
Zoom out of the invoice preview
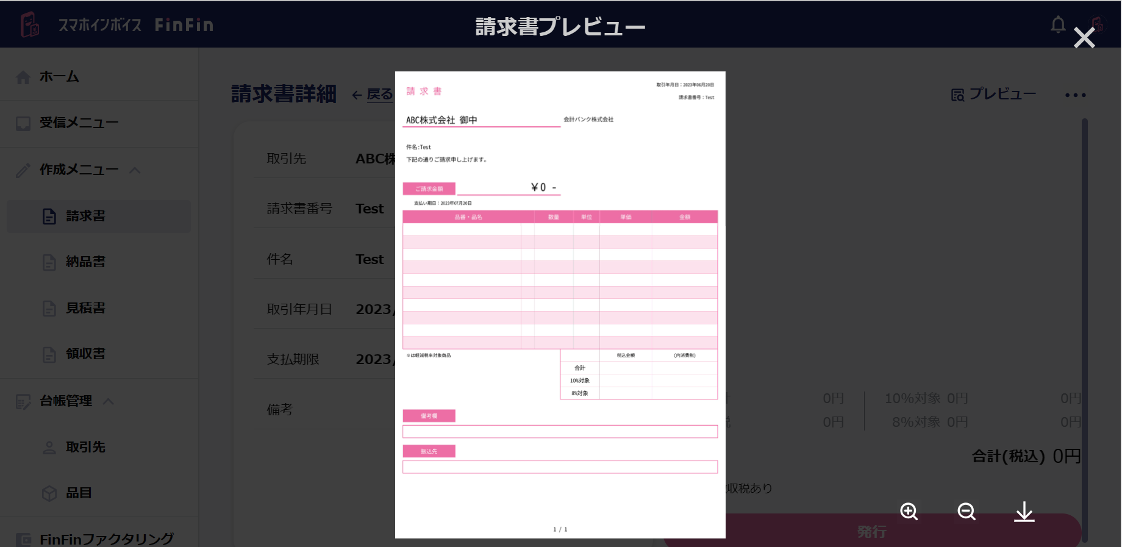(967, 512)
